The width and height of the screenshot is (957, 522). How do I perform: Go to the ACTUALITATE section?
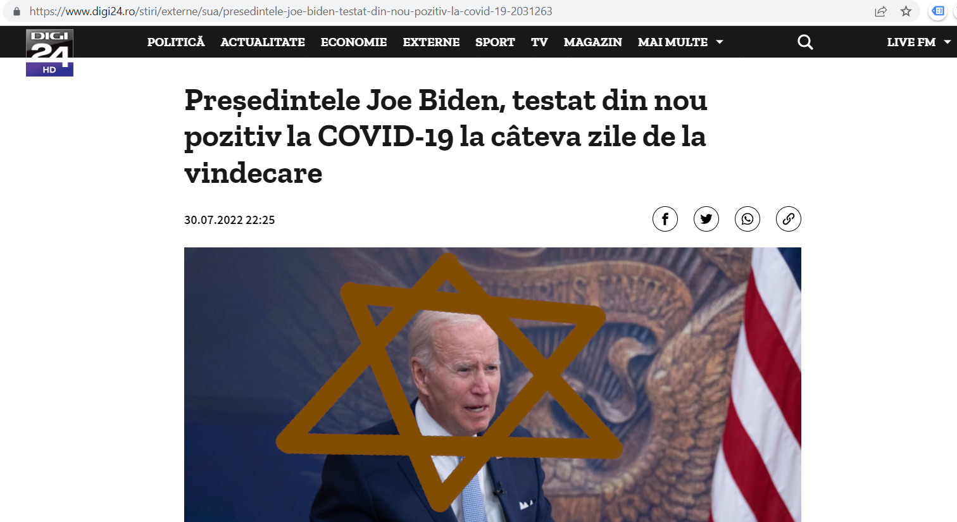263,42
